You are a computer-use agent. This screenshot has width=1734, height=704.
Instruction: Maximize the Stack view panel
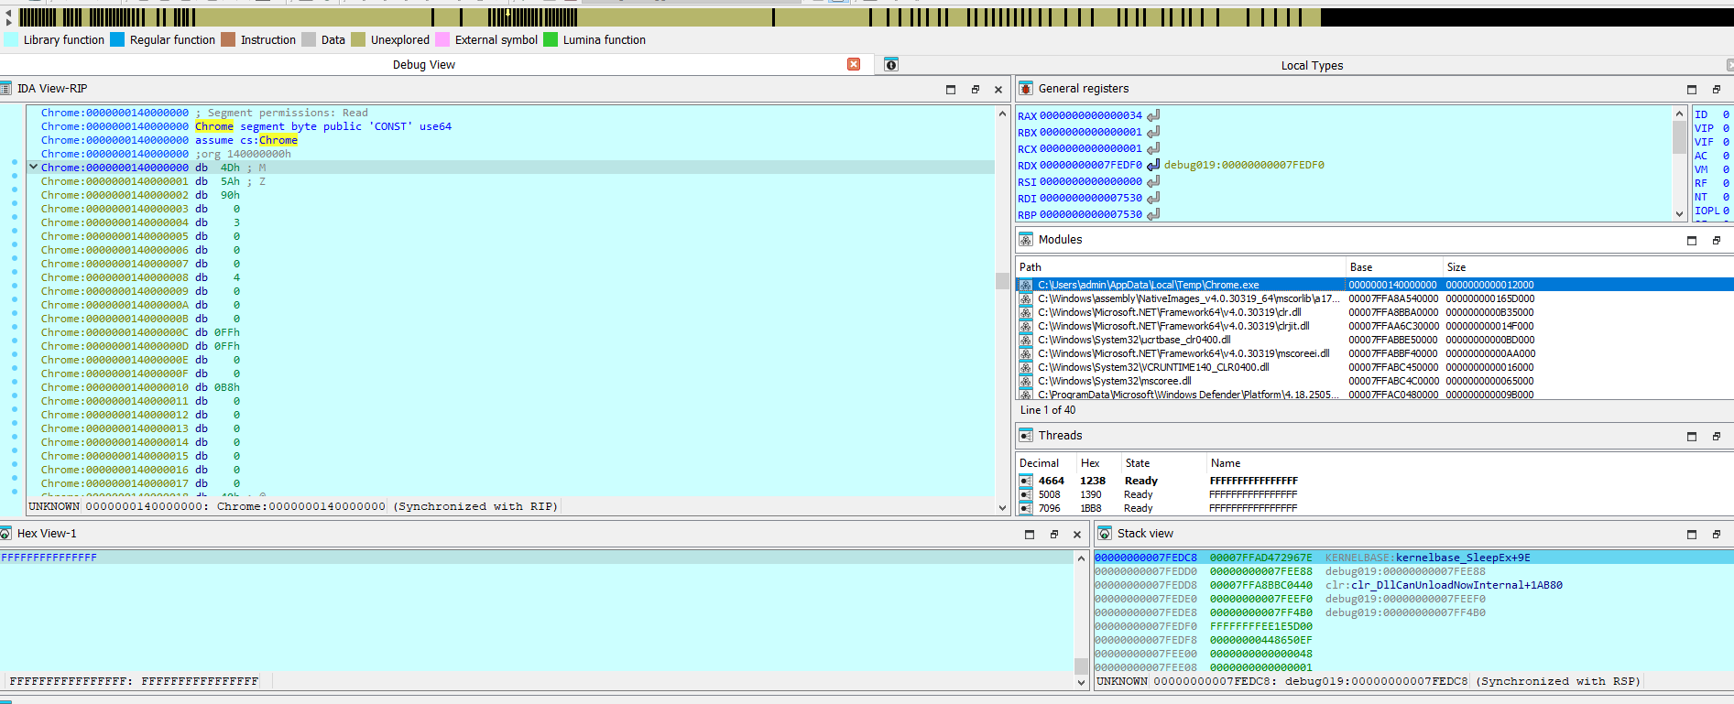coord(1692,535)
